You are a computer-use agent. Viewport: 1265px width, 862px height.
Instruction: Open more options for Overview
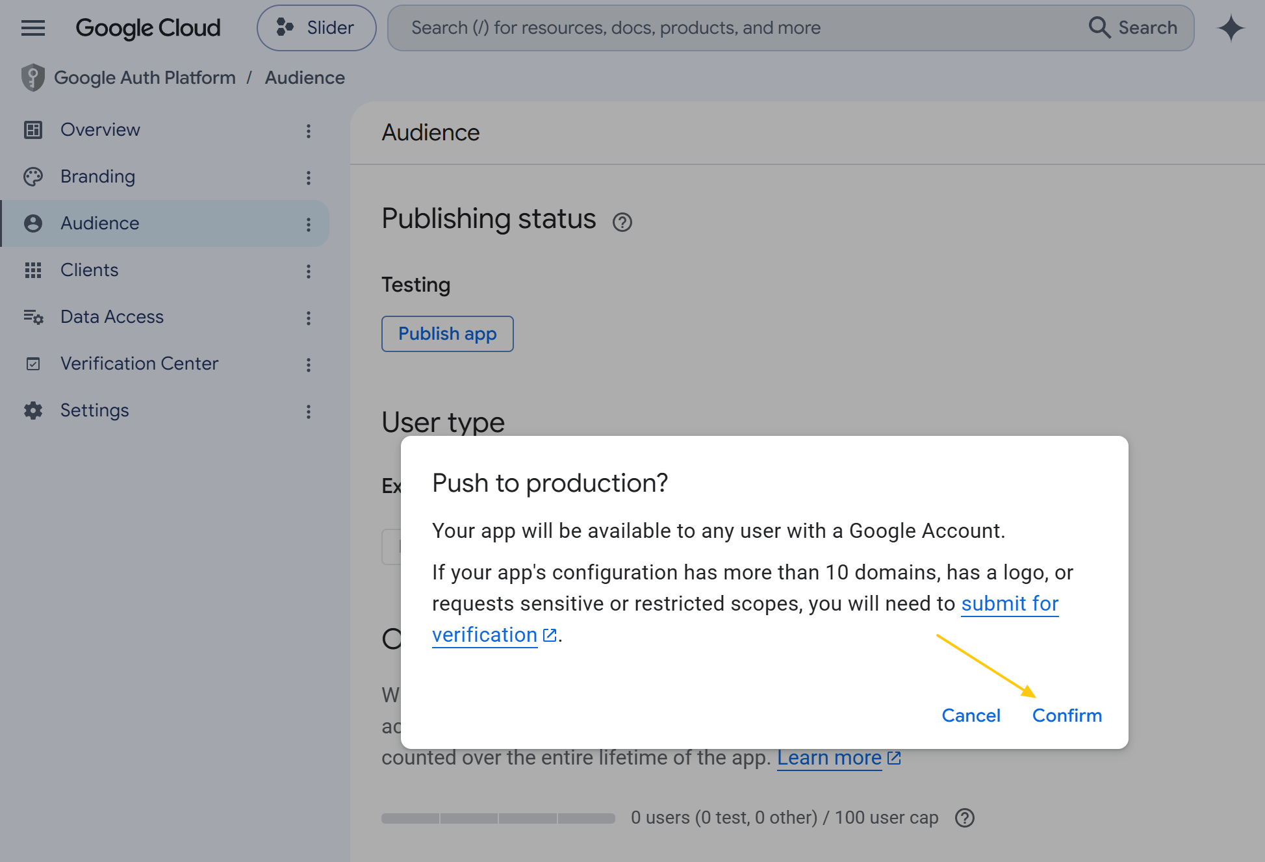pyautogui.click(x=309, y=131)
